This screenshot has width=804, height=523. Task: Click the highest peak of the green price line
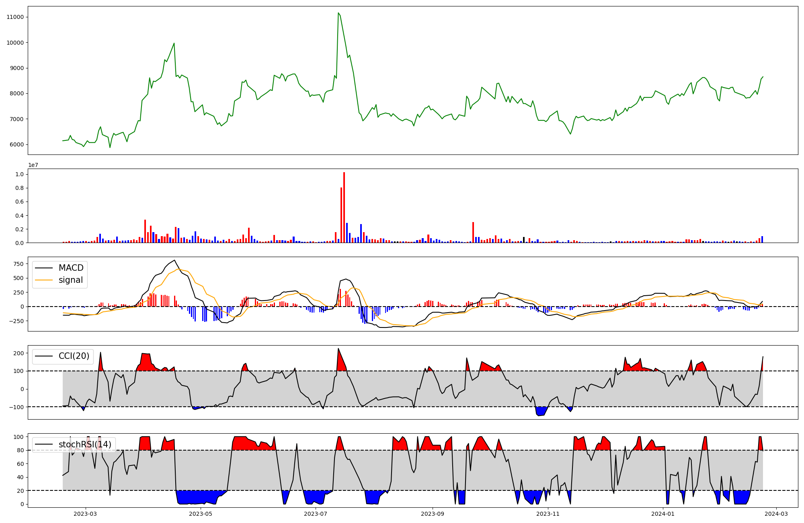pyautogui.click(x=338, y=13)
